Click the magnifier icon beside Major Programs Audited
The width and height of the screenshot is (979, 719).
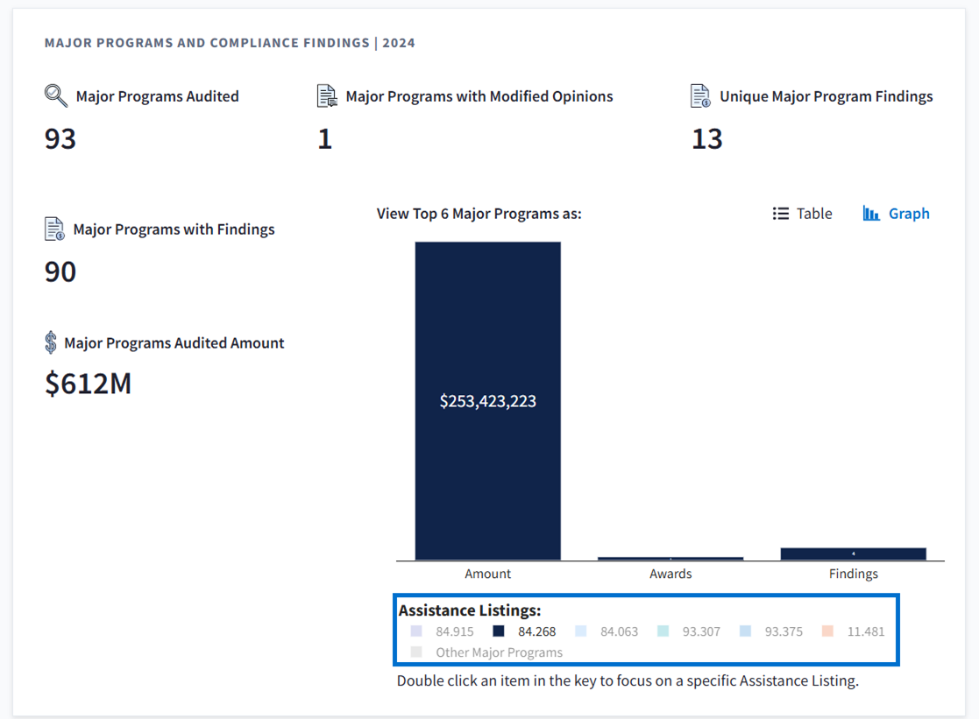pos(56,95)
